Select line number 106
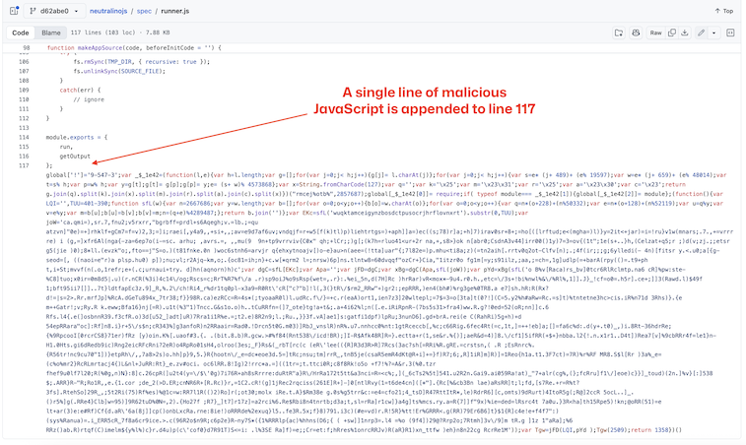The height and width of the screenshot is (445, 746). click(24, 62)
